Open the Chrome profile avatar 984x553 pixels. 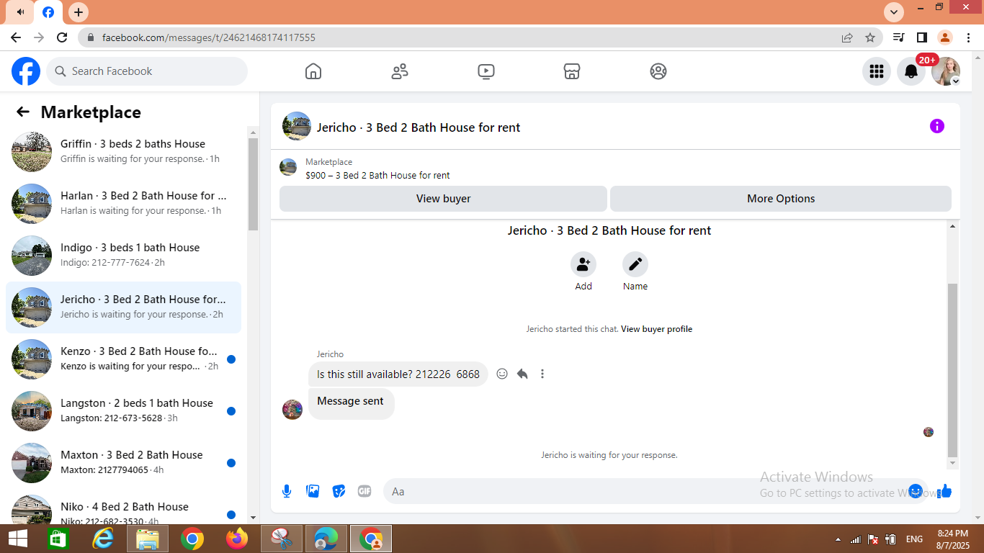945,37
